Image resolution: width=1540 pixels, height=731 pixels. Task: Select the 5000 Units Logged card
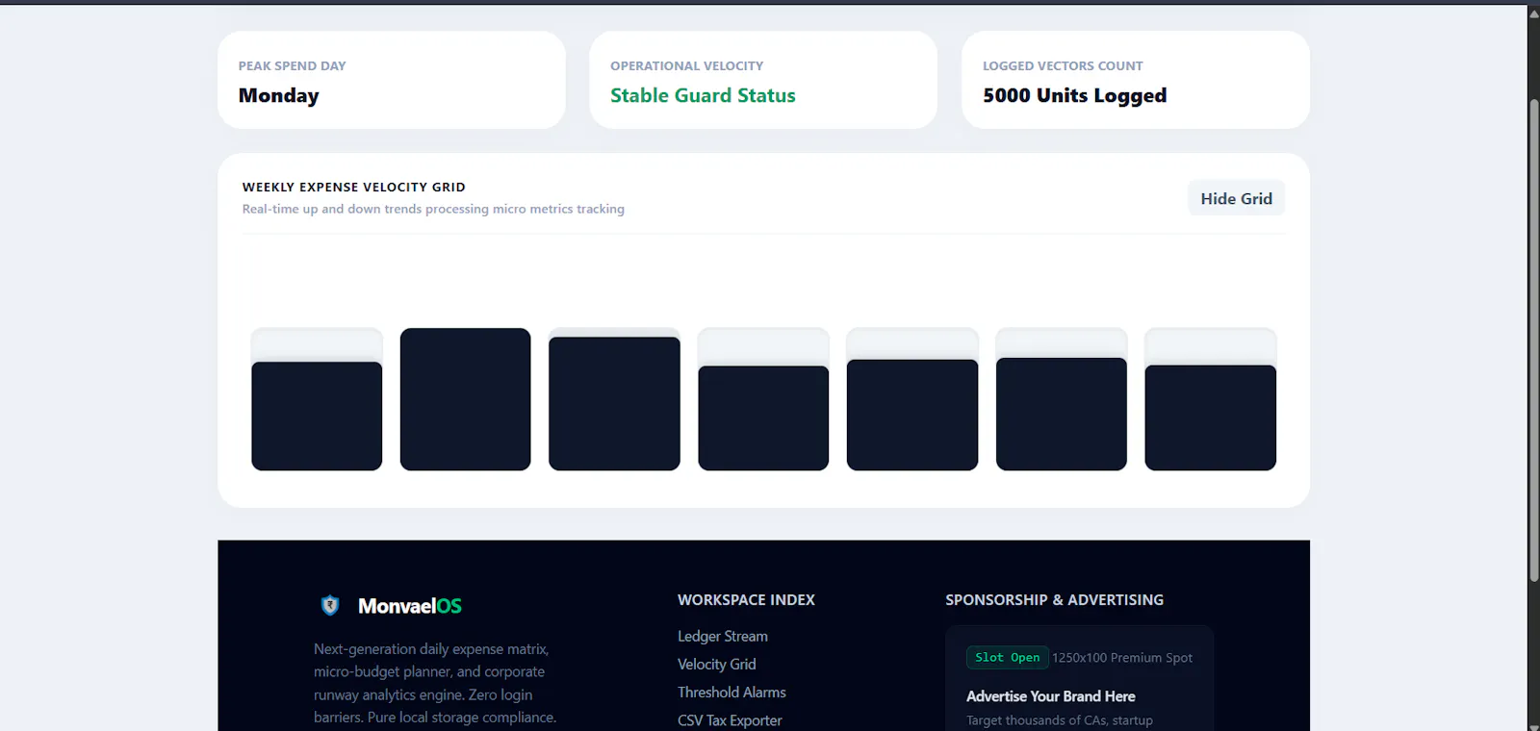point(1136,80)
